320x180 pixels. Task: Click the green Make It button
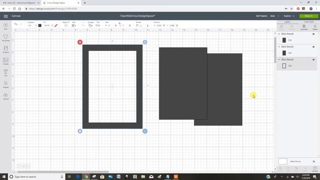[308, 16]
